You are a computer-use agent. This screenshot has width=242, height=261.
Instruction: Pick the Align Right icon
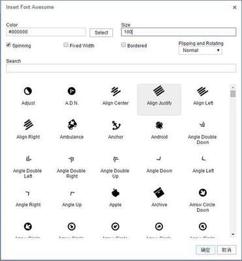coord(28,125)
